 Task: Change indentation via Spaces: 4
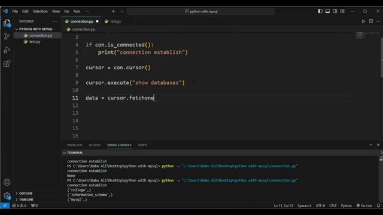coord(305,205)
